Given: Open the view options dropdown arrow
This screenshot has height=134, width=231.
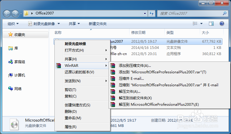Looking at the screenshot, I should tap(201, 24).
